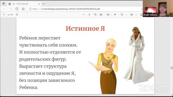Zoom in the PDF document
This screenshot has width=173, height=97.
(89, 15)
